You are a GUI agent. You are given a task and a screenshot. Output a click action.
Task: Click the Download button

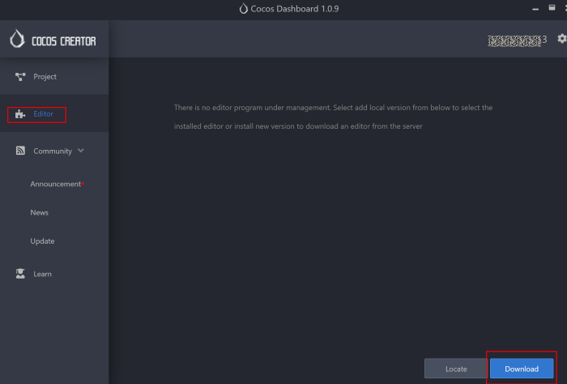[x=522, y=369]
